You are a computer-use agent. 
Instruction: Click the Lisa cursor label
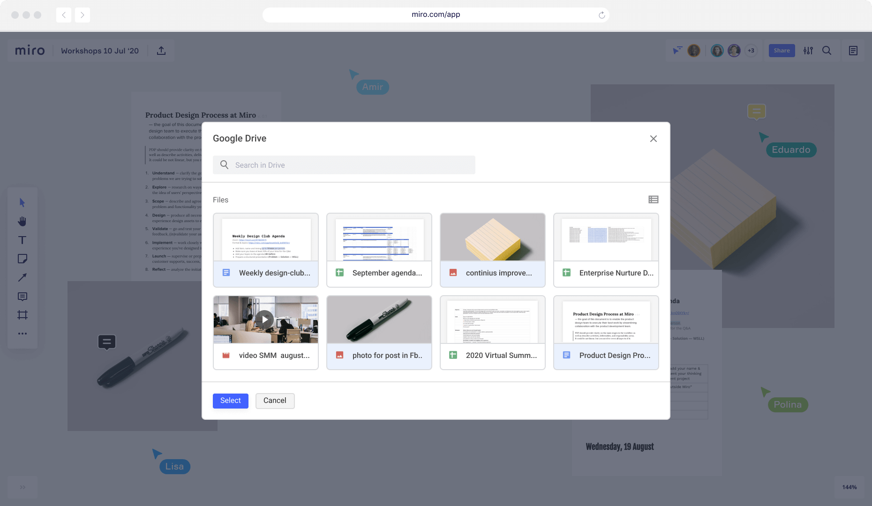click(x=174, y=467)
